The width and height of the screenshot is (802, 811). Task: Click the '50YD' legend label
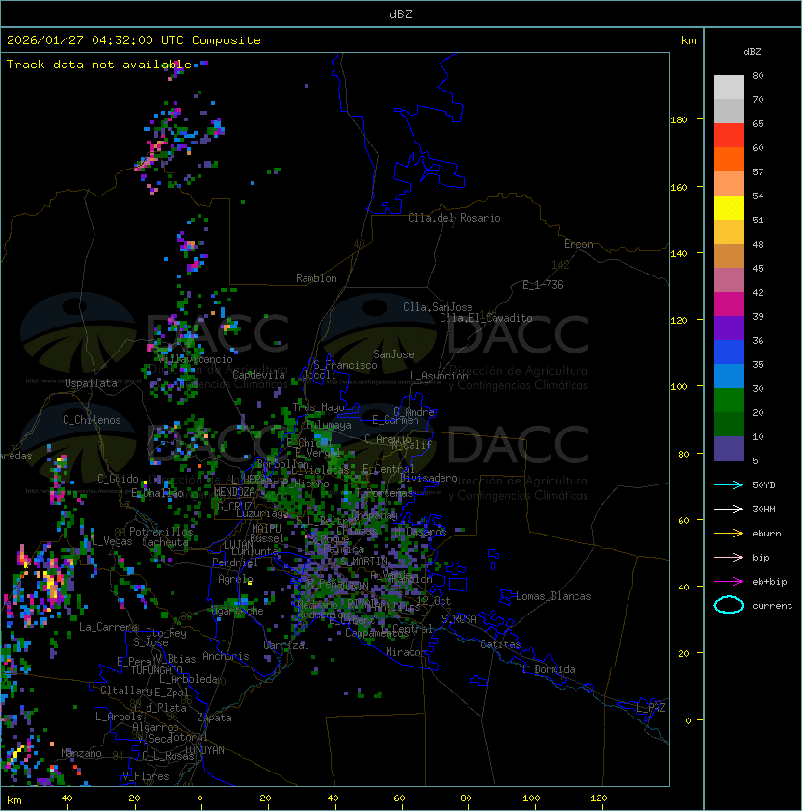pos(763,485)
